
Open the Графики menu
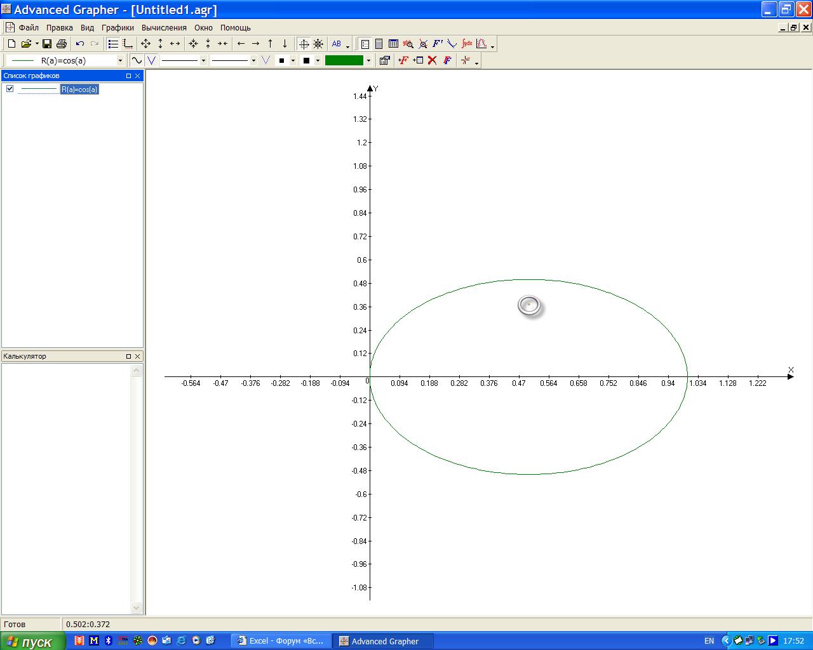118,27
